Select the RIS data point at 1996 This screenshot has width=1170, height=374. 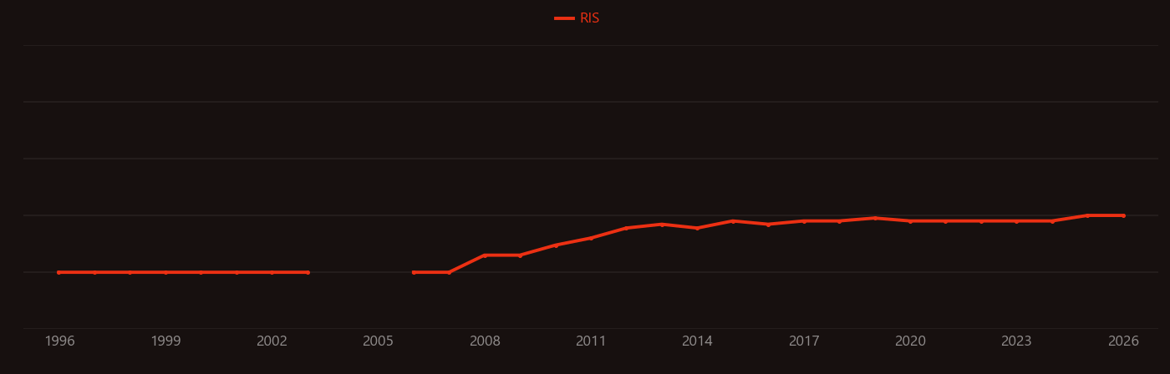(58, 272)
